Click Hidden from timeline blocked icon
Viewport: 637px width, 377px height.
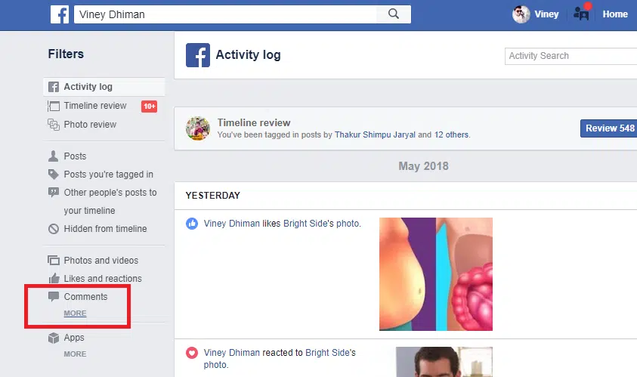pos(53,229)
